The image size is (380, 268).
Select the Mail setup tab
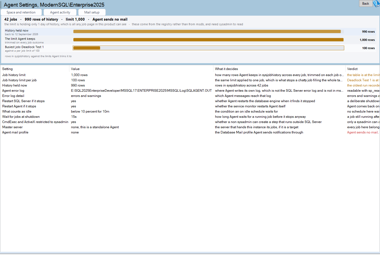[x=92, y=12]
